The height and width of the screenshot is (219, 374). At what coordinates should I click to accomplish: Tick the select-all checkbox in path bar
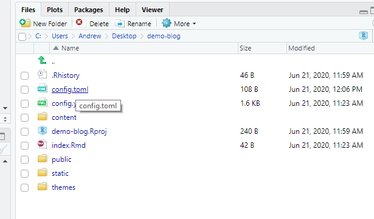(22, 36)
